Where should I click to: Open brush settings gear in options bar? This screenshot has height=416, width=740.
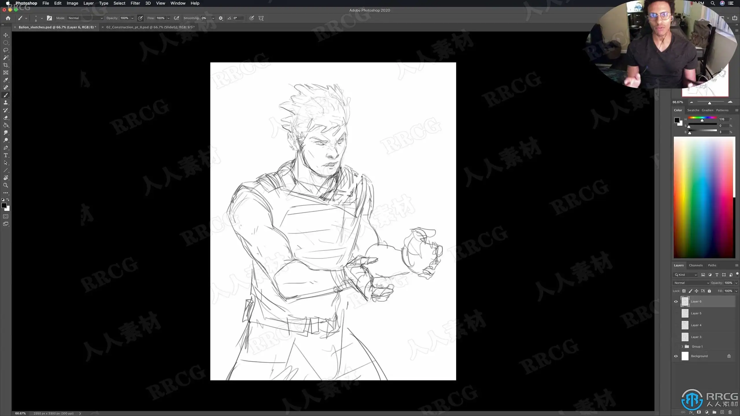[x=221, y=18]
